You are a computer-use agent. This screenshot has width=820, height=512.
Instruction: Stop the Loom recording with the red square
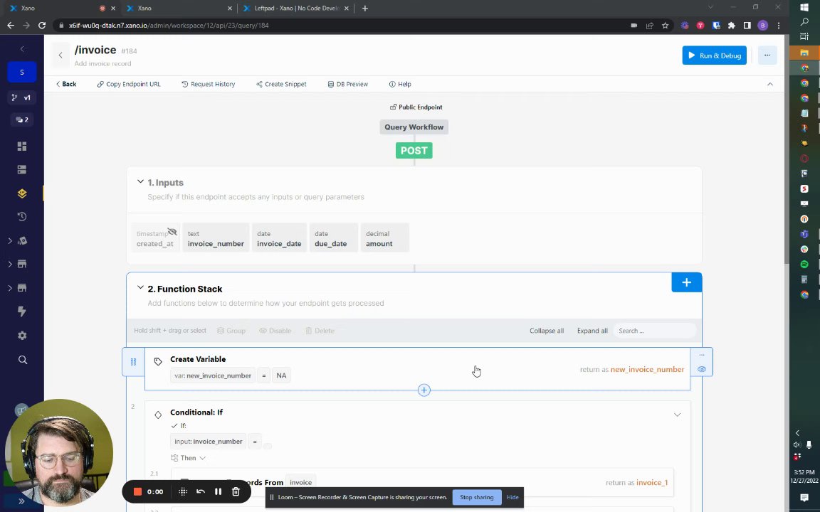(137, 491)
